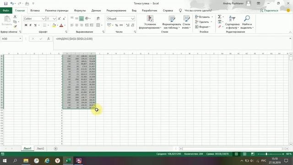This screenshot has width=293, height=165.
Task: Open Format as Table (Форматировать как таблицу)
Action: pyautogui.click(x=172, y=22)
